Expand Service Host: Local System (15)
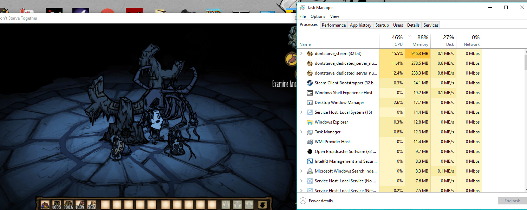This screenshot has width=527, height=210. tap(301, 112)
